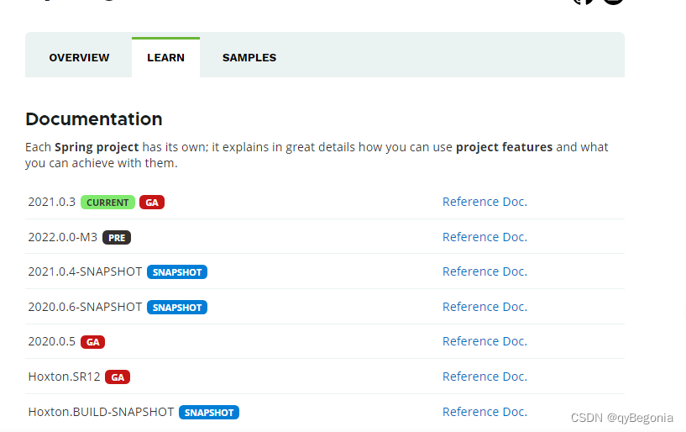Click the version text Hoxton.BUILD-SNAPSHOT
Viewport: 686px width, 432px height.
point(101,412)
